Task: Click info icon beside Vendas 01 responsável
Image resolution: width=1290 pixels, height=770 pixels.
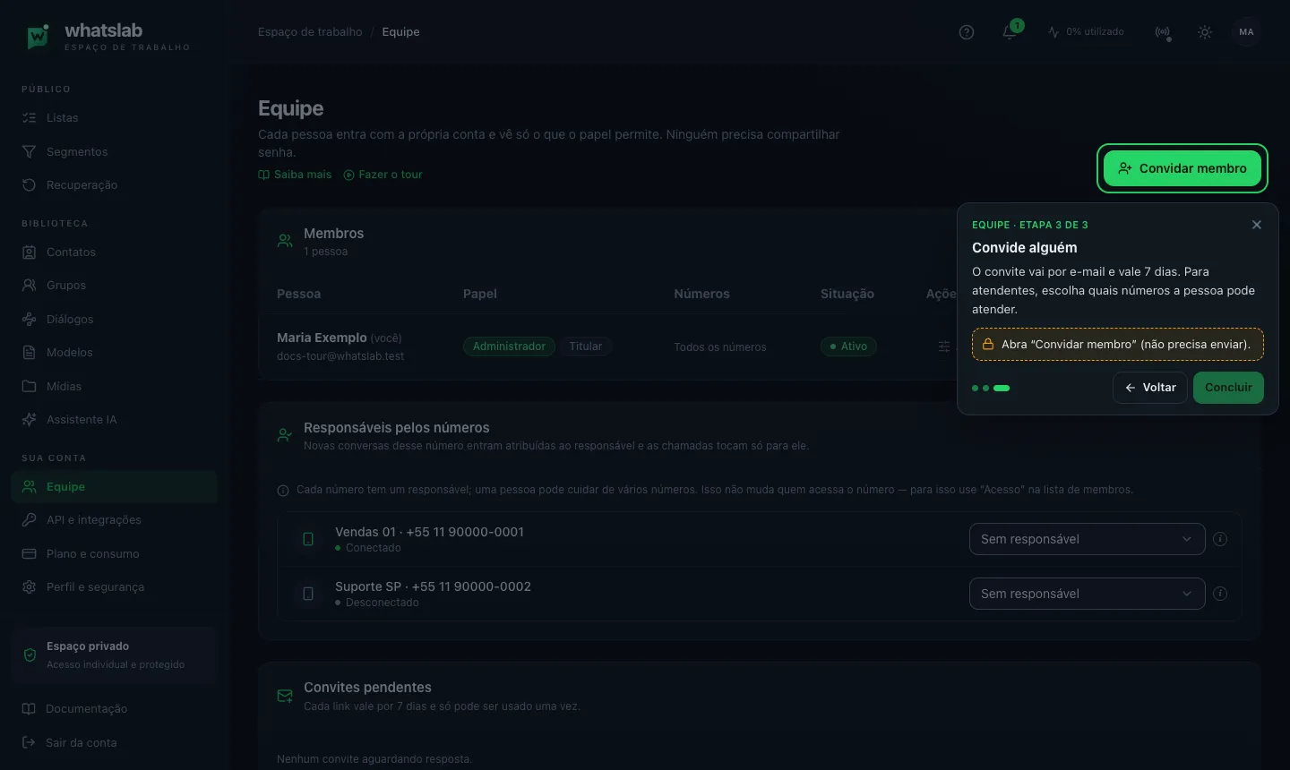Action: click(1220, 539)
